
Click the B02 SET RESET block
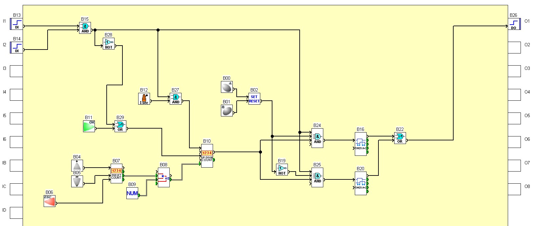coord(254,99)
